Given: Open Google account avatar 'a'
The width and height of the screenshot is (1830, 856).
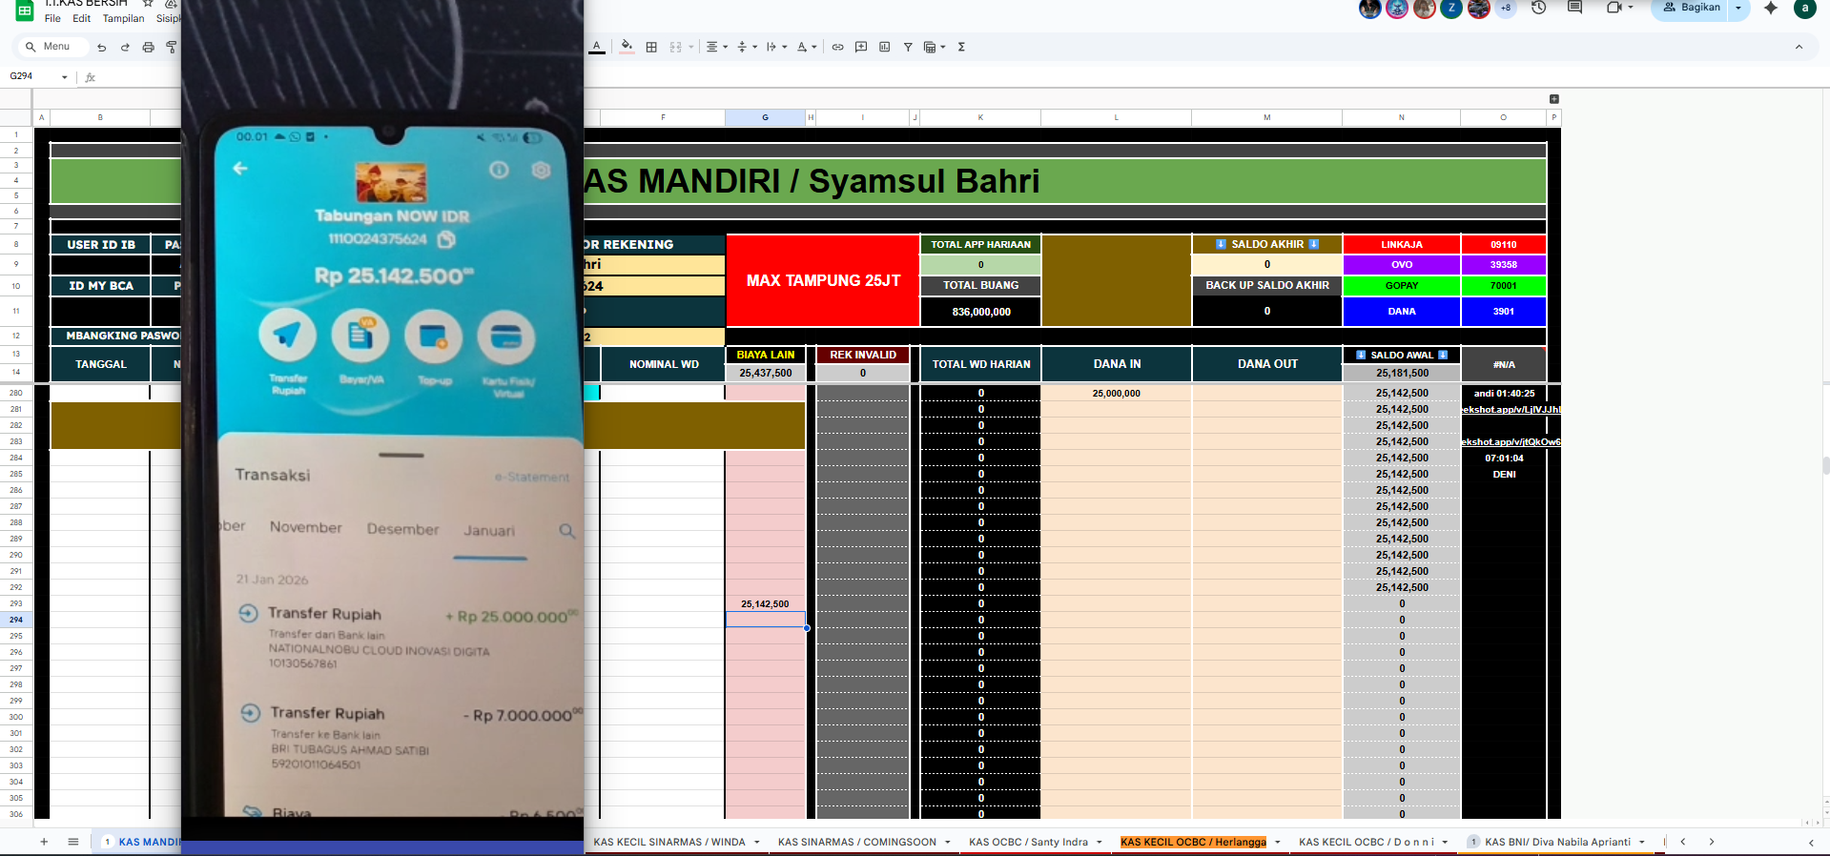Looking at the screenshot, I should [x=1804, y=8].
